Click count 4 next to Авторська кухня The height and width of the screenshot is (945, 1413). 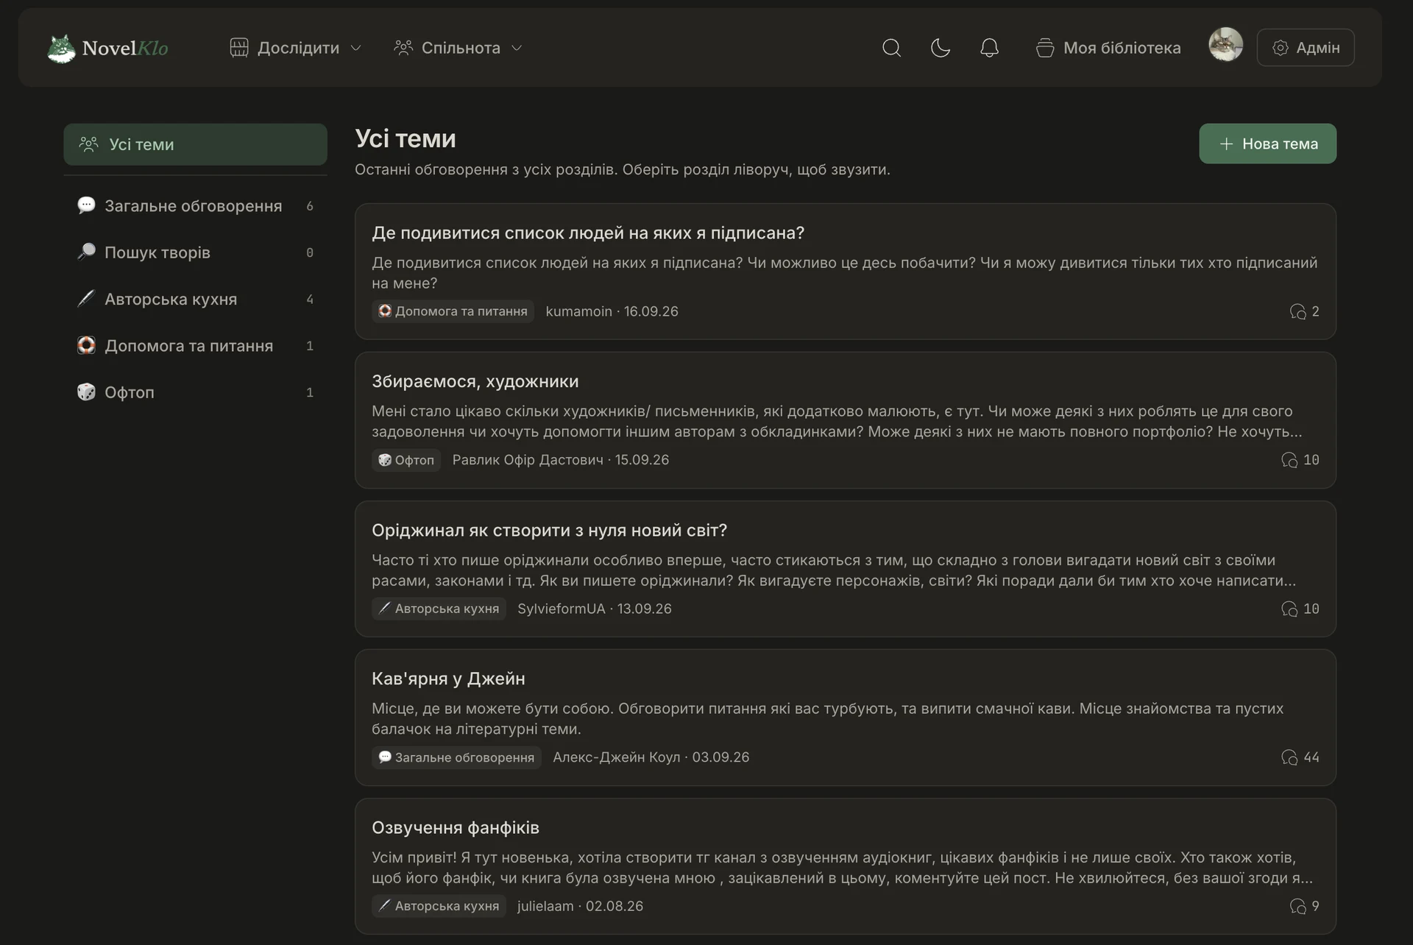(310, 300)
